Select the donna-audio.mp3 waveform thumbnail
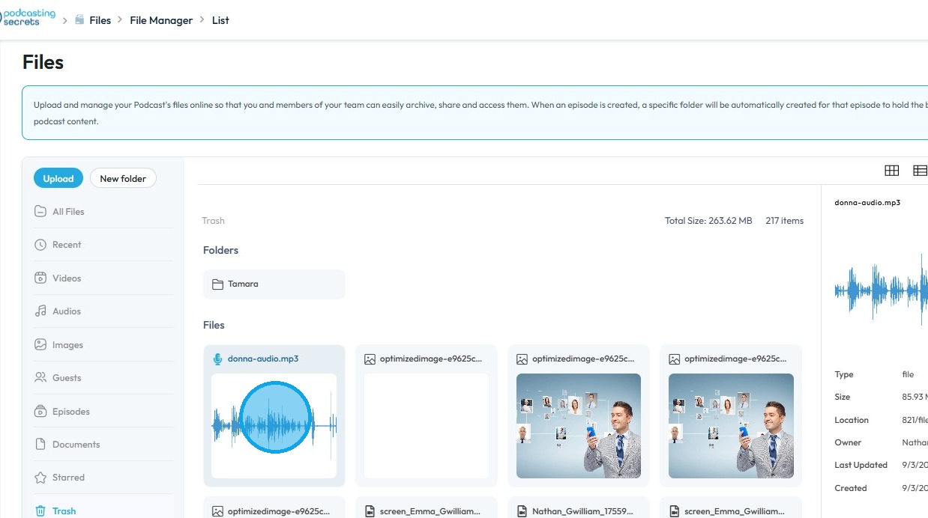Viewport: 928px width, 518px height. pos(274,426)
